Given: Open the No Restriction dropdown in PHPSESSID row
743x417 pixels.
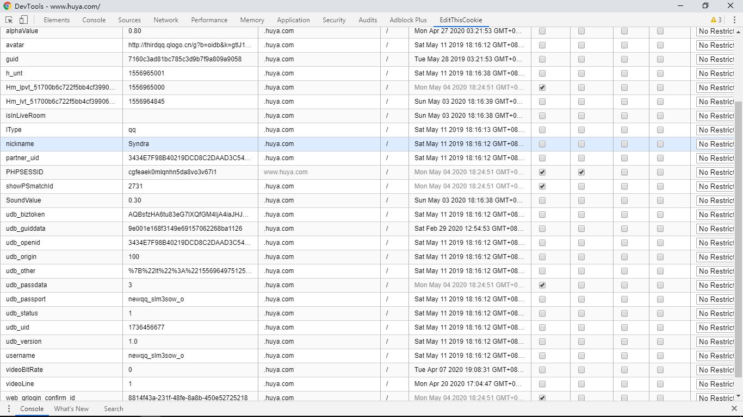Looking at the screenshot, I should point(715,172).
